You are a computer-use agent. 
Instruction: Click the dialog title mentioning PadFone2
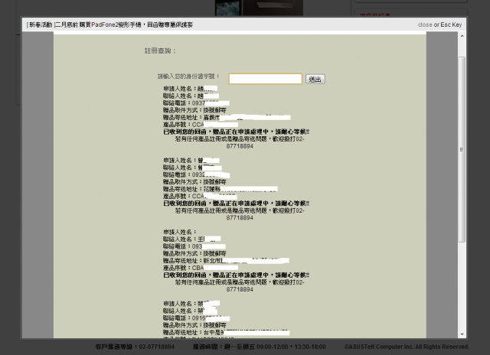[x=109, y=24]
